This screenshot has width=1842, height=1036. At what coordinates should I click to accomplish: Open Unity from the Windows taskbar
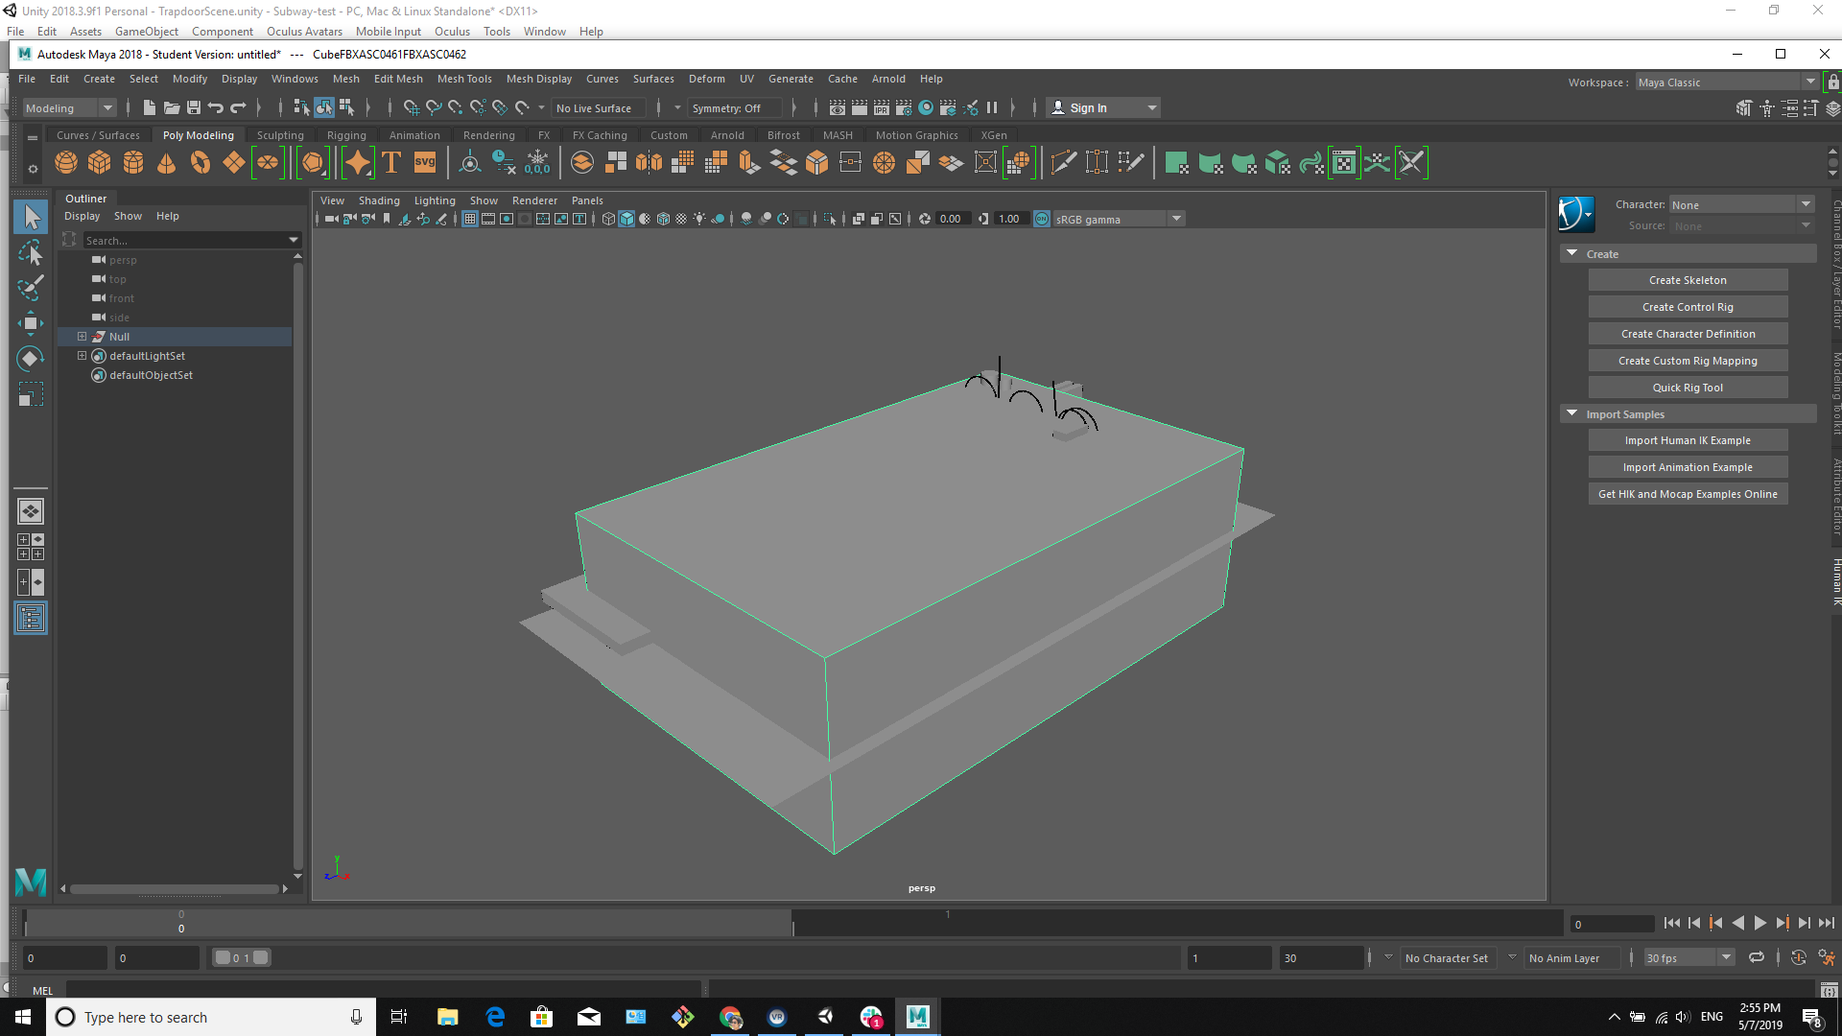tap(825, 1017)
